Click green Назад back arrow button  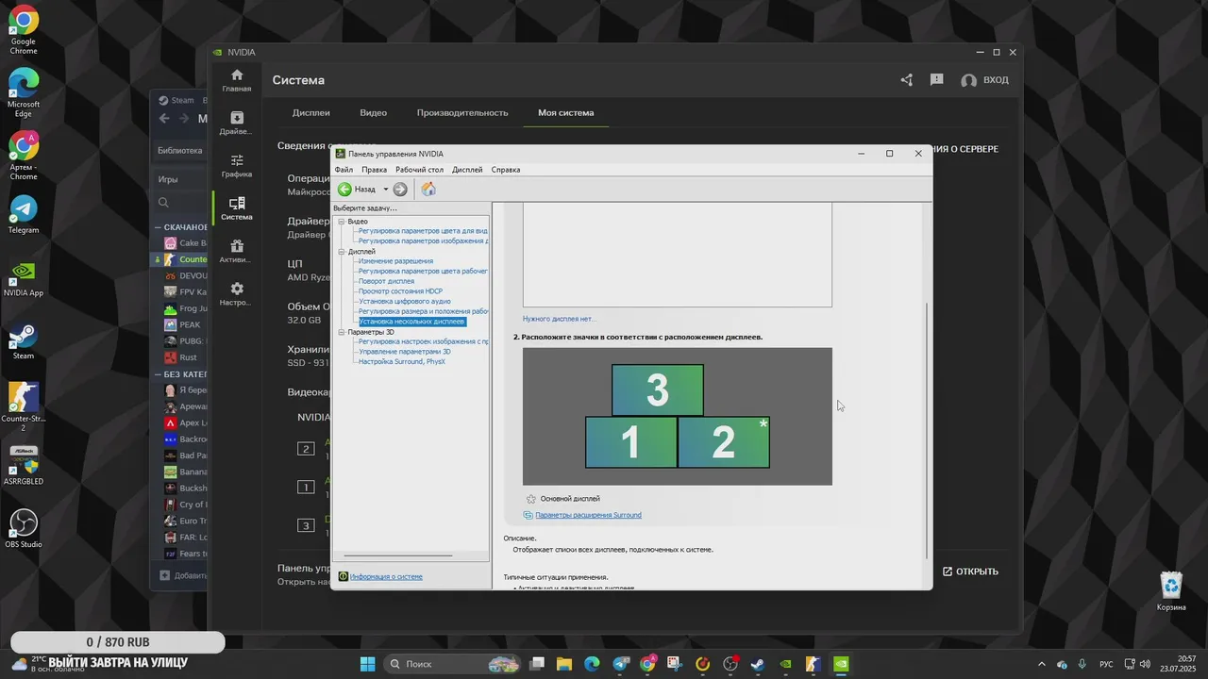click(x=344, y=190)
